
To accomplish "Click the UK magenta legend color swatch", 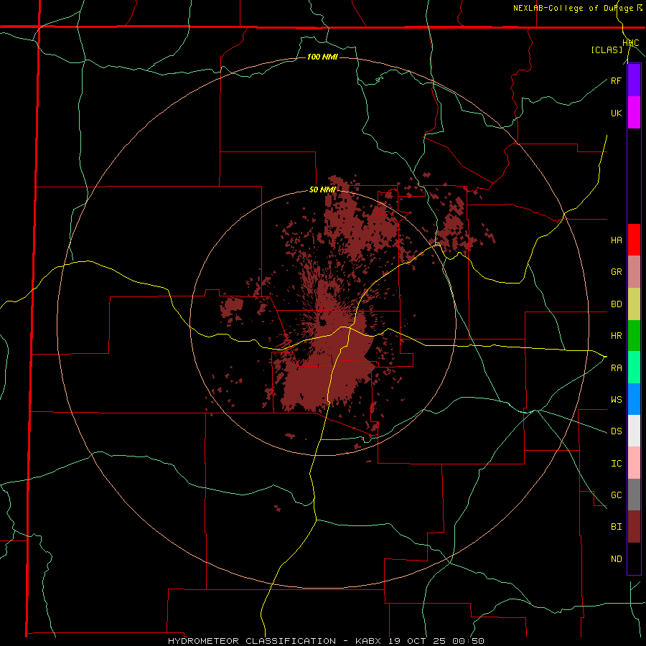I will point(634,113).
